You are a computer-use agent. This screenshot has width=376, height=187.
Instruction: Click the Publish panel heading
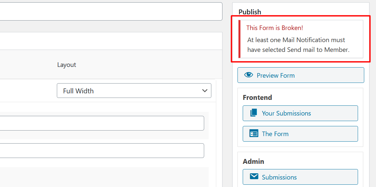point(250,12)
